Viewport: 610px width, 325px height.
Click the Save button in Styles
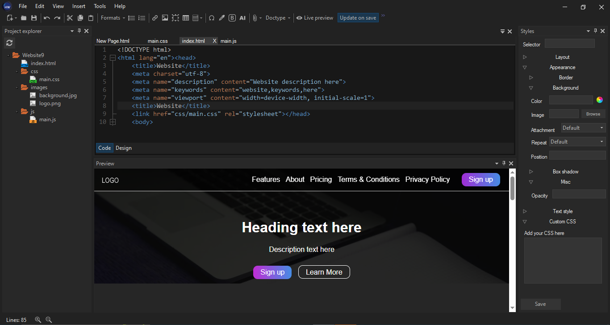click(x=540, y=304)
